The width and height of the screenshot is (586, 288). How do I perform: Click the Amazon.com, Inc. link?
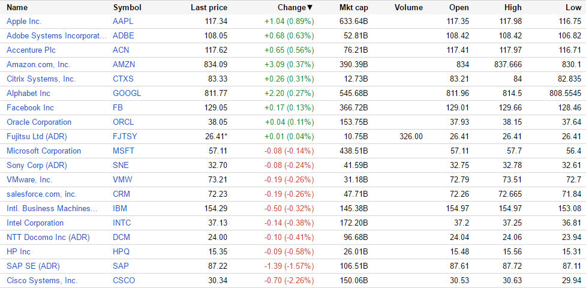(x=38, y=64)
